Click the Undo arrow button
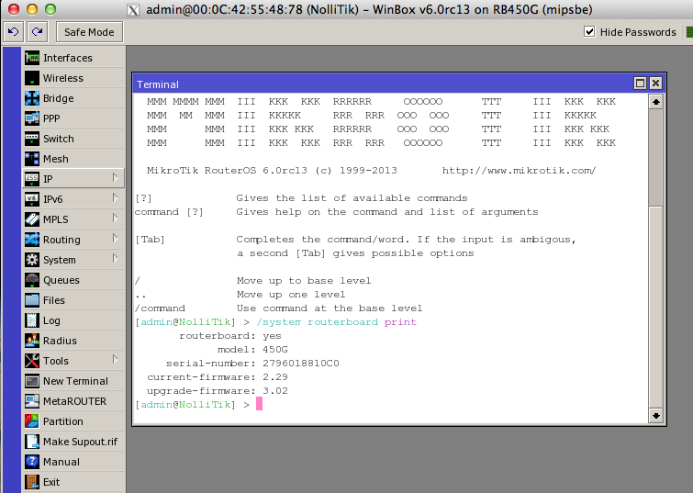The image size is (693, 493). pos(14,32)
